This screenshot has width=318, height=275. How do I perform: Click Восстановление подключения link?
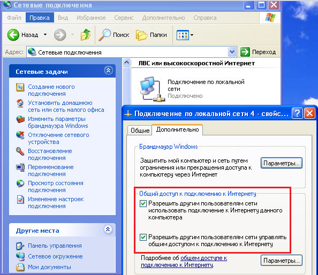coord(50,154)
